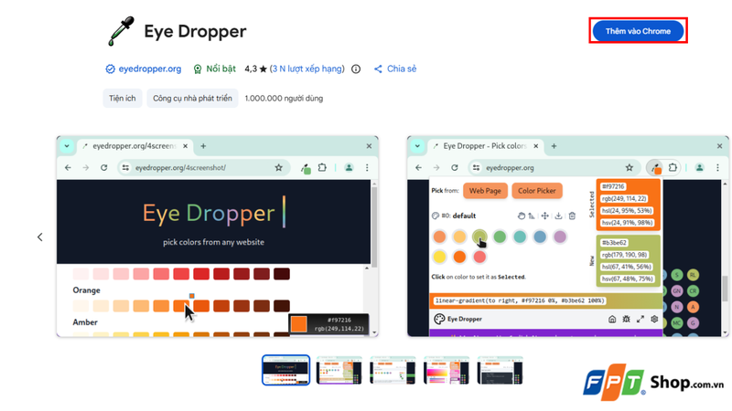
Task: Select the fourth screenshot thumbnail
Action: (x=446, y=371)
